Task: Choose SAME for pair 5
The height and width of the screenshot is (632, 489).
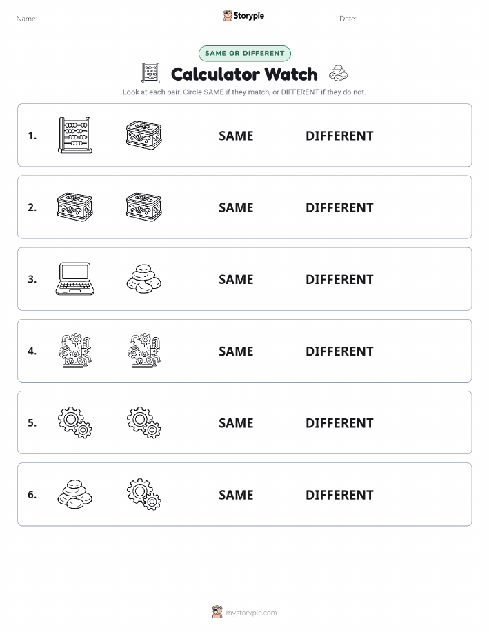Action: pyautogui.click(x=236, y=422)
